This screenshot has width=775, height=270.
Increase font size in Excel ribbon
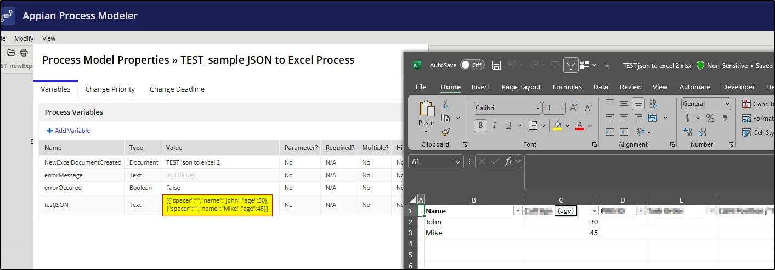point(574,108)
